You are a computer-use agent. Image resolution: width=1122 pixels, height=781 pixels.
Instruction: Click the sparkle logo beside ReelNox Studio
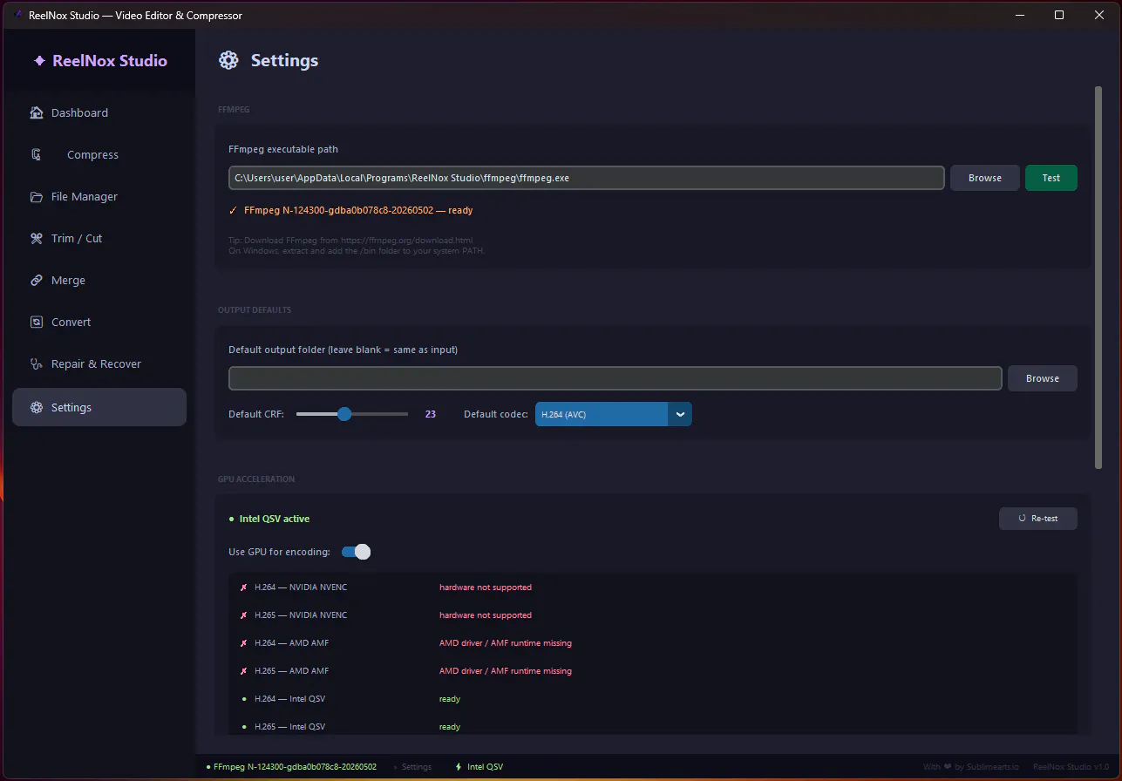click(x=39, y=61)
